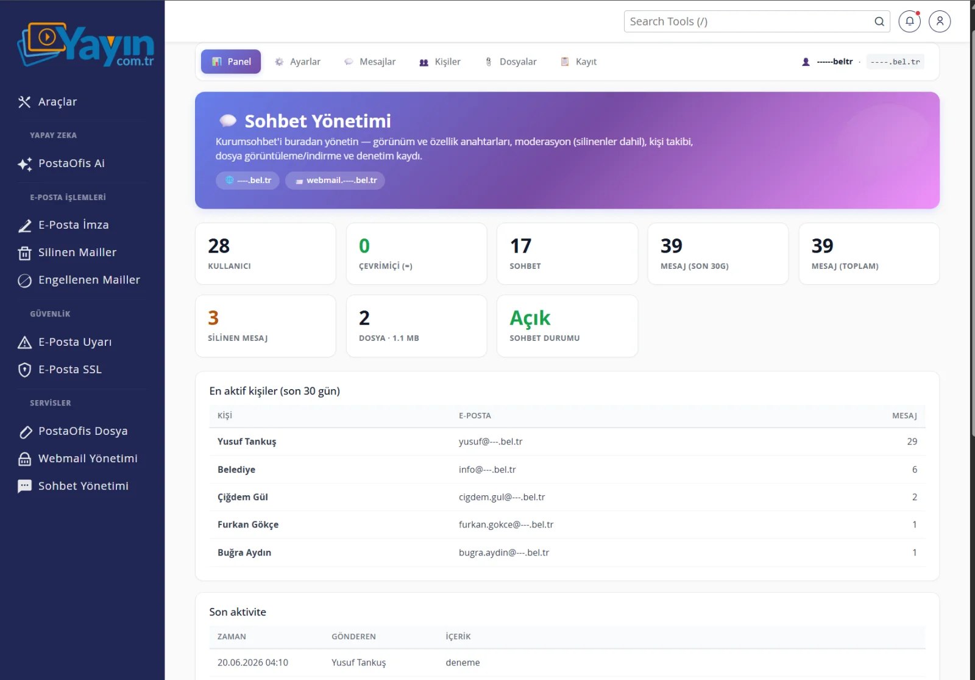Click the E-Posta İmza pen icon
975x680 pixels.
point(24,226)
